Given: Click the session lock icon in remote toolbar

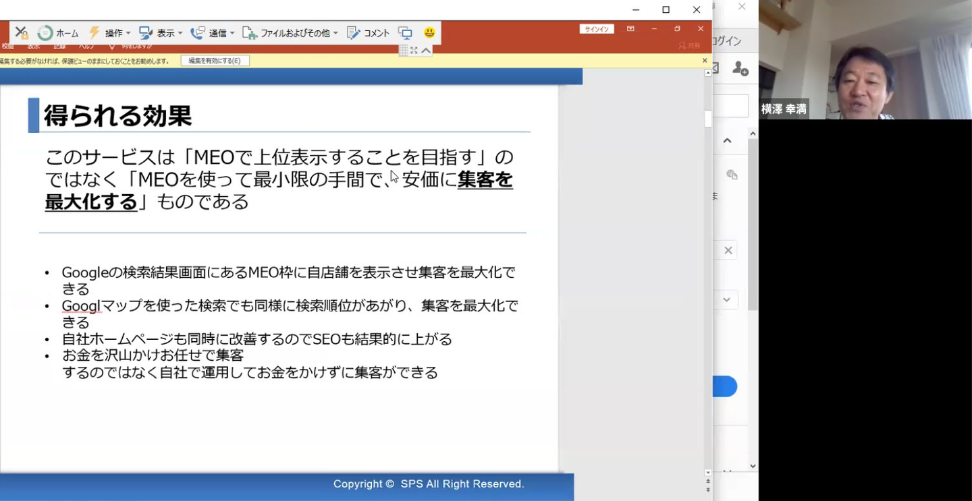Looking at the screenshot, I should [22, 32].
